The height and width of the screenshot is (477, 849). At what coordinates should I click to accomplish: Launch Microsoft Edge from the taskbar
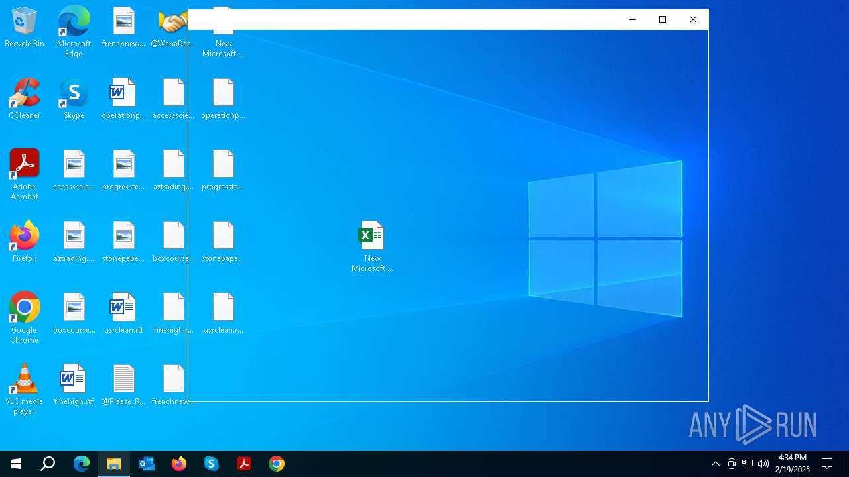point(82,464)
